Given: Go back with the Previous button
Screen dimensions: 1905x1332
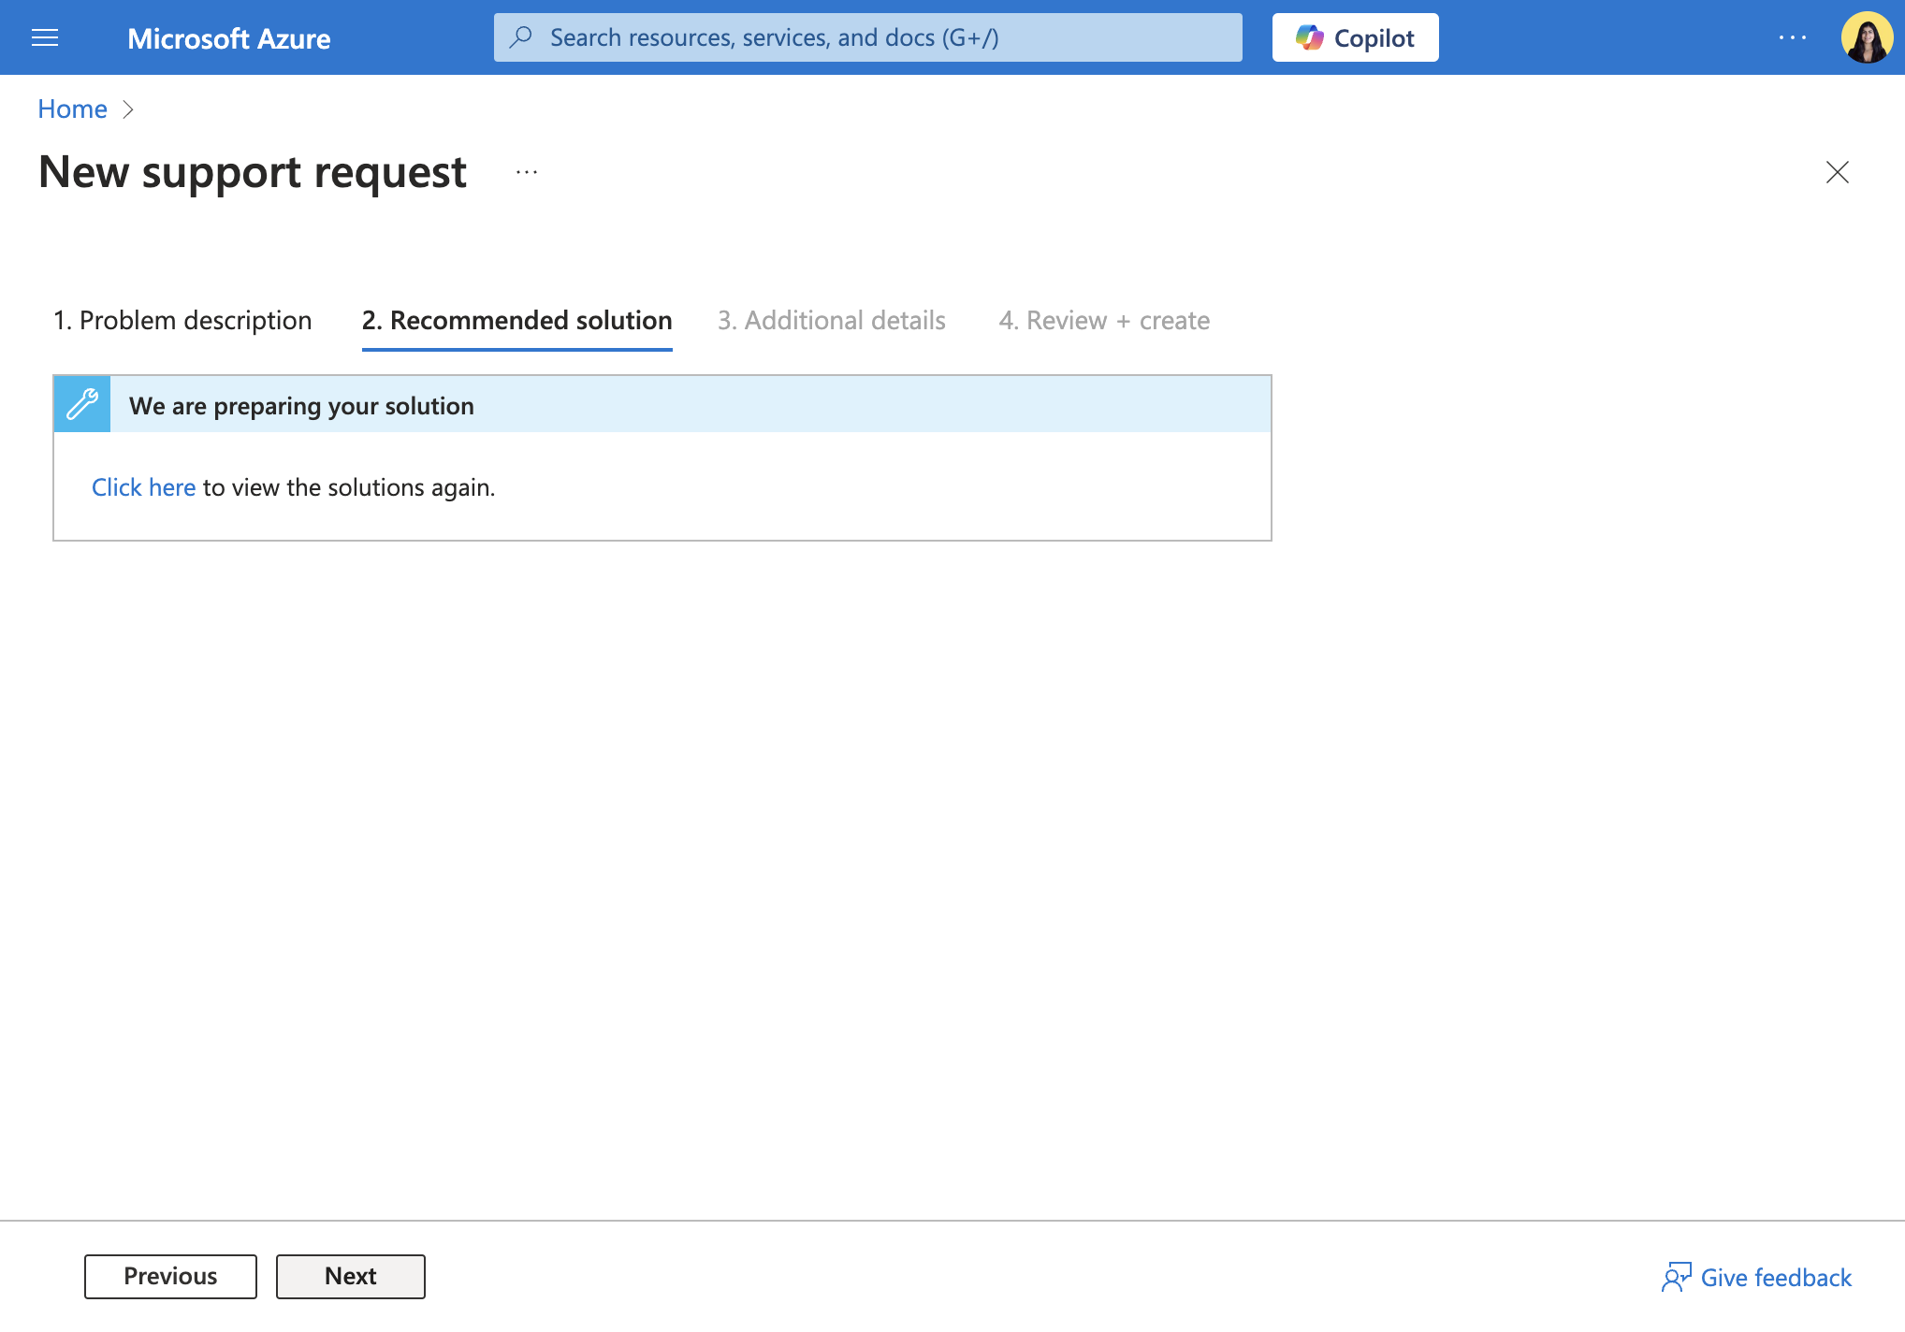Looking at the screenshot, I should pyautogui.click(x=170, y=1277).
